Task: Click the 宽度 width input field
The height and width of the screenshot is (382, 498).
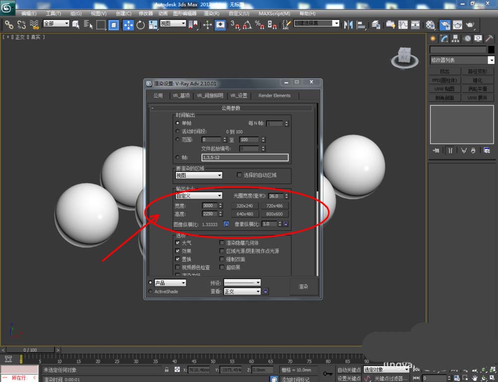Action: (x=209, y=205)
